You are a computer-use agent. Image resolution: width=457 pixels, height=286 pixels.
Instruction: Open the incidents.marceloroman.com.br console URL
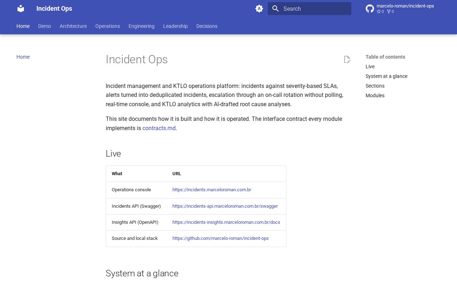point(212,190)
